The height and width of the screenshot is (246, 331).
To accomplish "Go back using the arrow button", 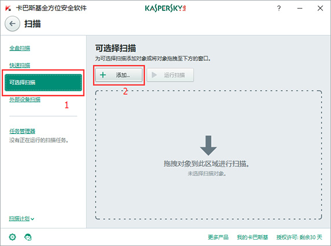I will pyautogui.click(x=13, y=24).
